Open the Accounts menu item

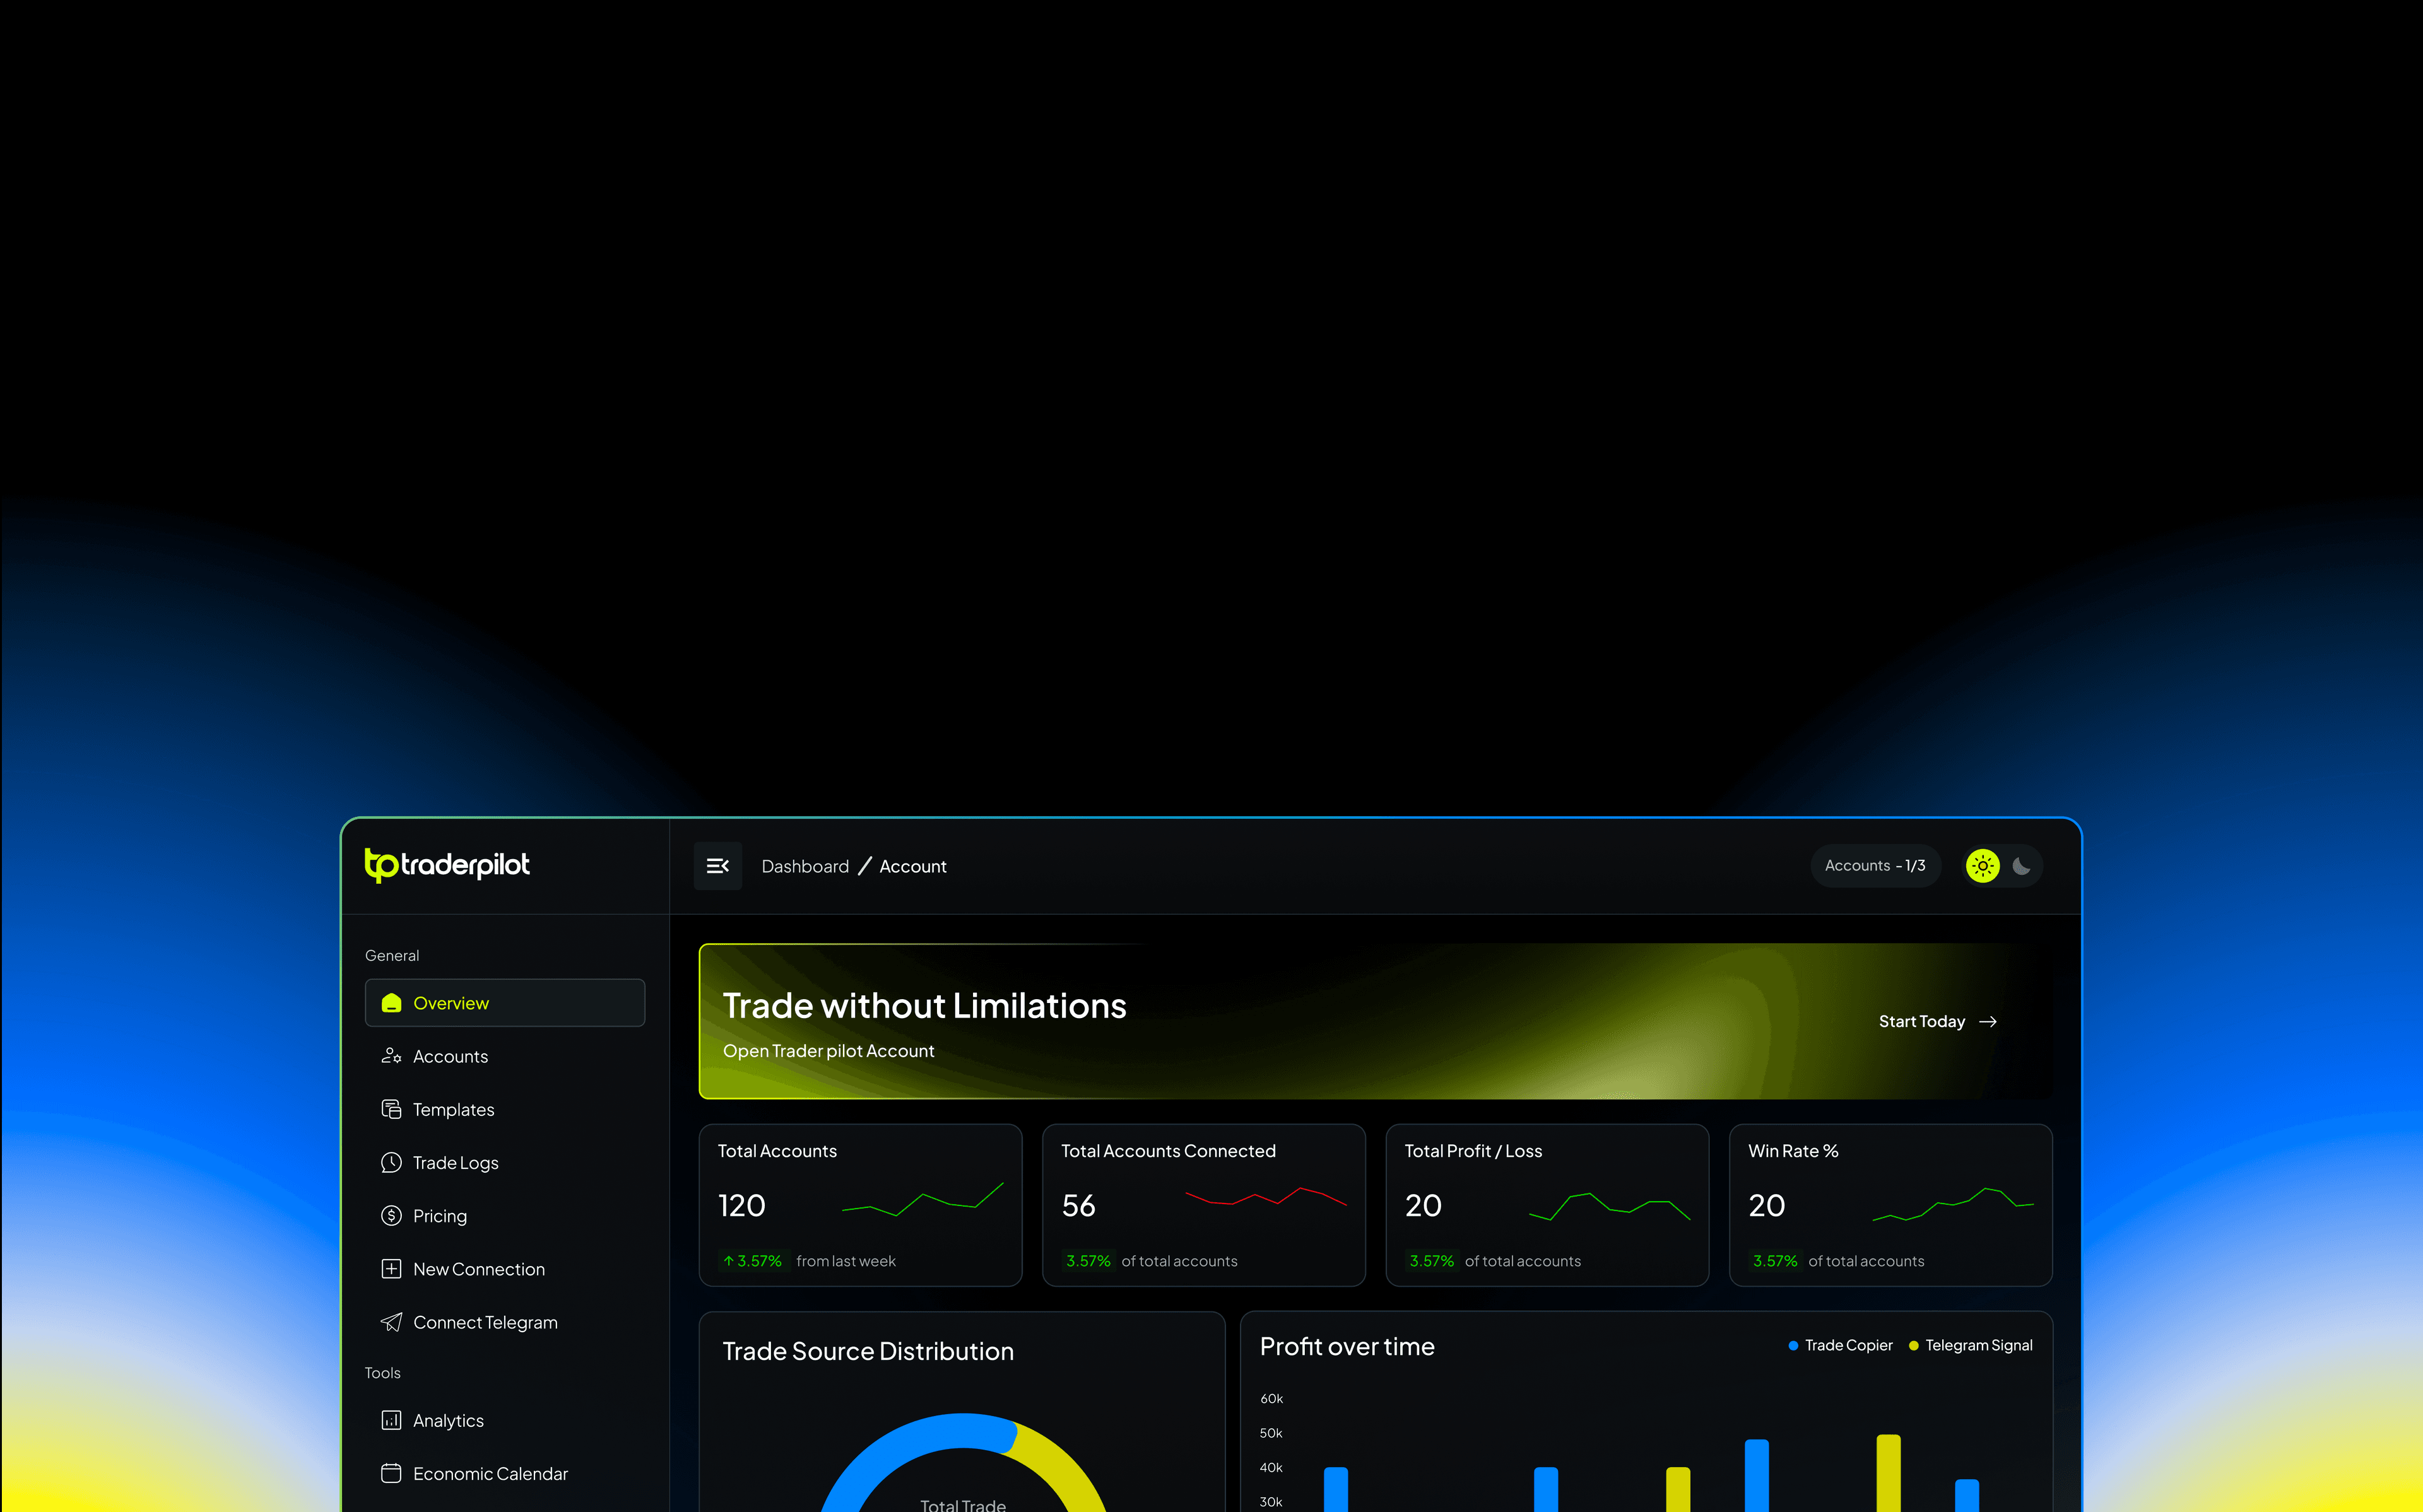[505, 1056]
